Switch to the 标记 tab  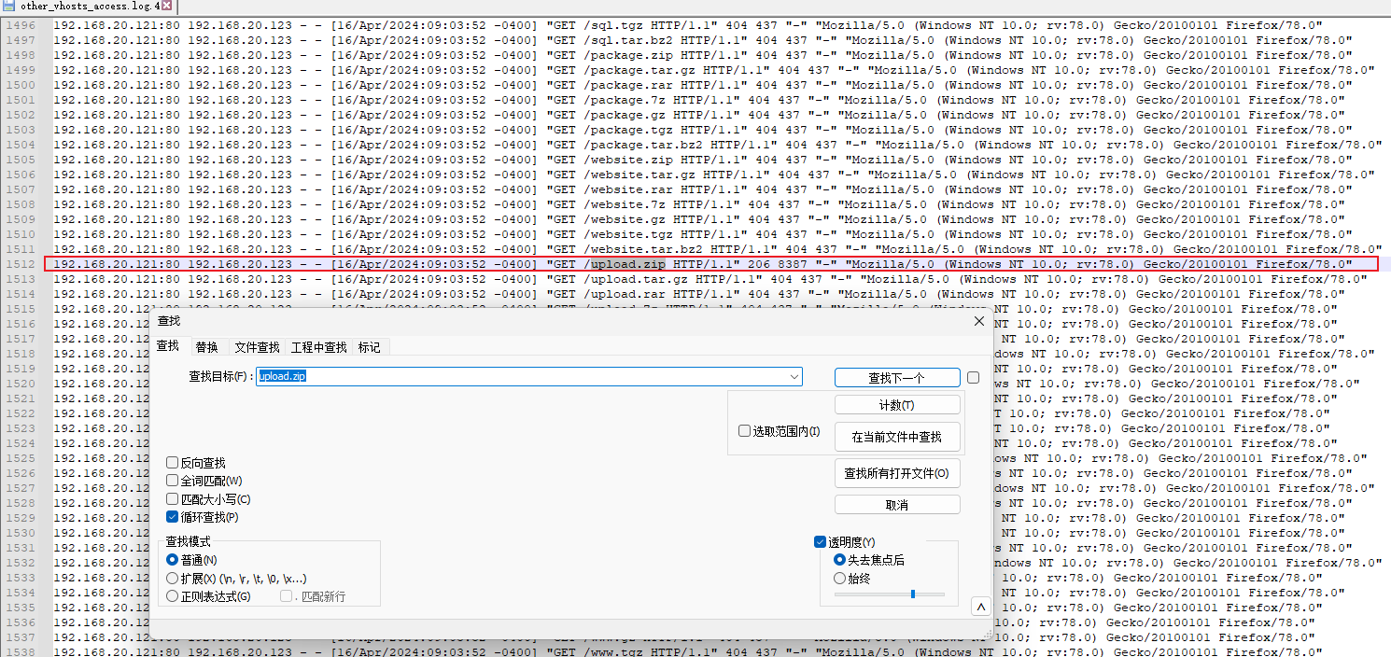coord(370,347)
